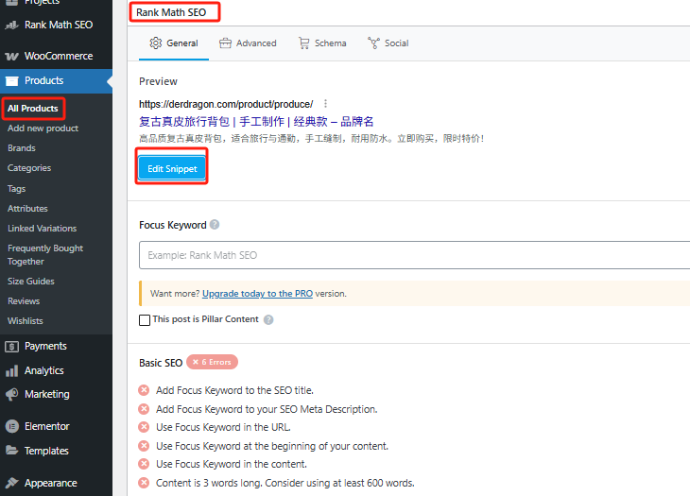Collapse the Basic SEO errors section
690x496 pixels.
click(x=161, y=362)
